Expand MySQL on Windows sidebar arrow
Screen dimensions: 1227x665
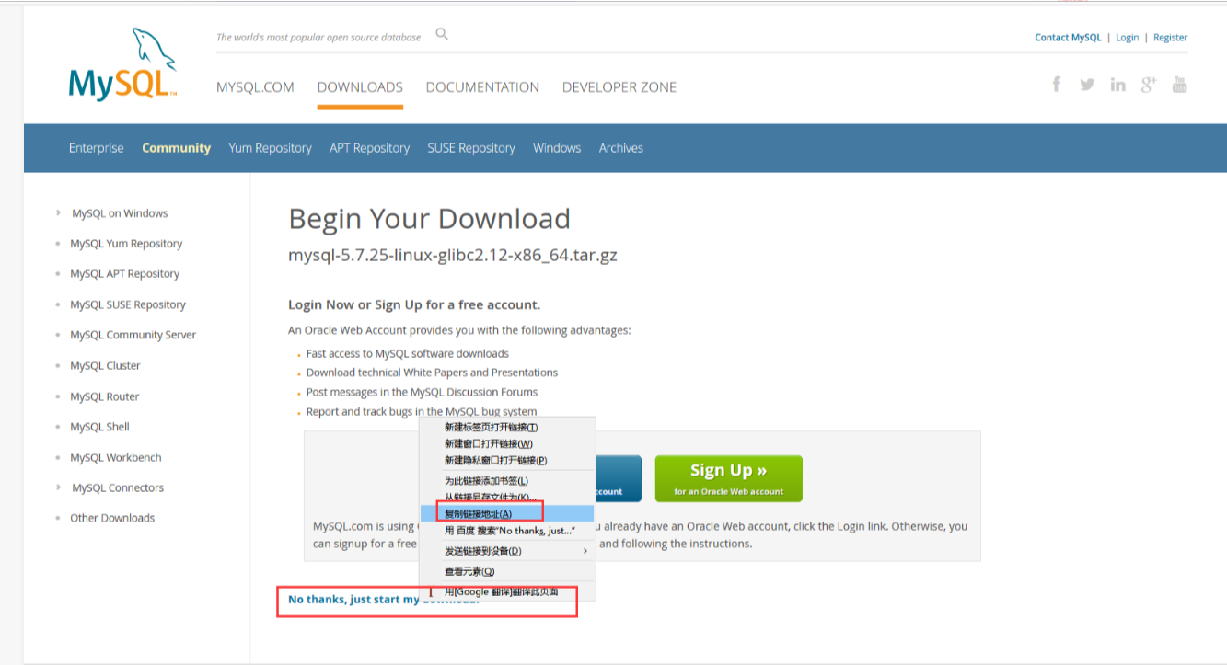[59, 213]
